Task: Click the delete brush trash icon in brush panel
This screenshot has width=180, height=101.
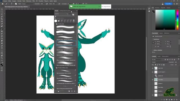Action: (75, 91)
